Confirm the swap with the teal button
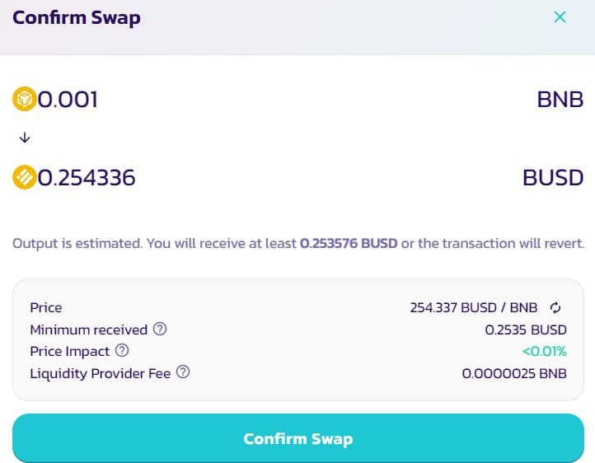This screenshot has width=595, height=463. coord(298,438)
